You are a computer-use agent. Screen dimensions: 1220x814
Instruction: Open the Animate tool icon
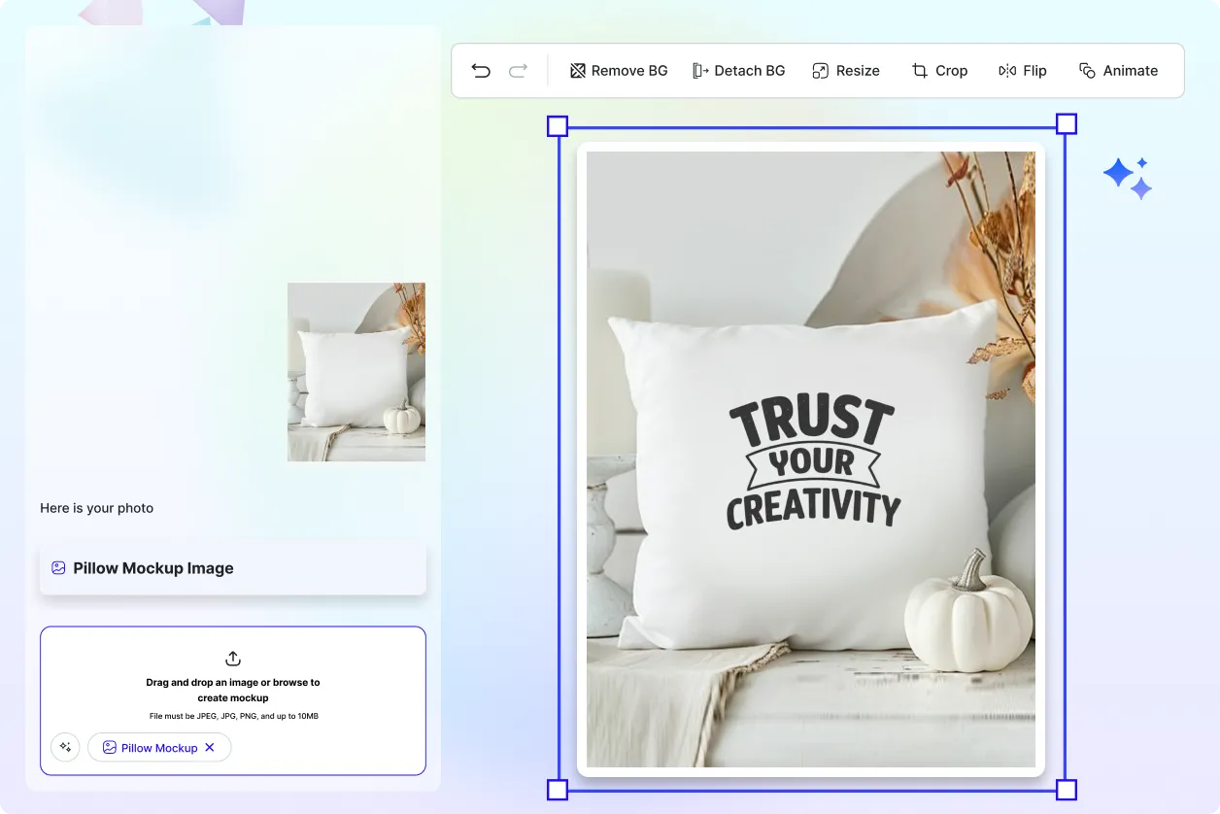tap(1085, 70)
